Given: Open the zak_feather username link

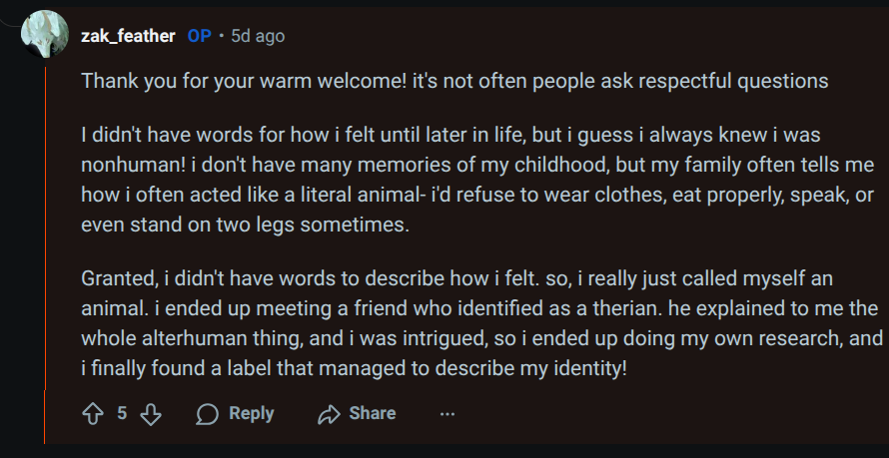Looking at the screenshot, I should pos(128,36).
